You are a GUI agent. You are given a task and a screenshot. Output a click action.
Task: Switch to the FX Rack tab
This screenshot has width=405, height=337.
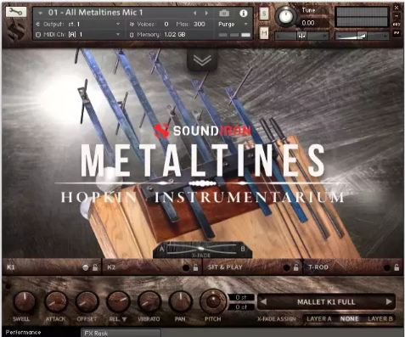pos(121,333)
